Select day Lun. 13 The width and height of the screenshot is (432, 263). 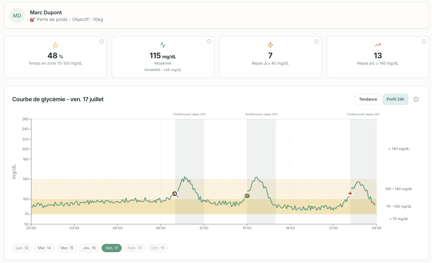(x=22, y=248)
